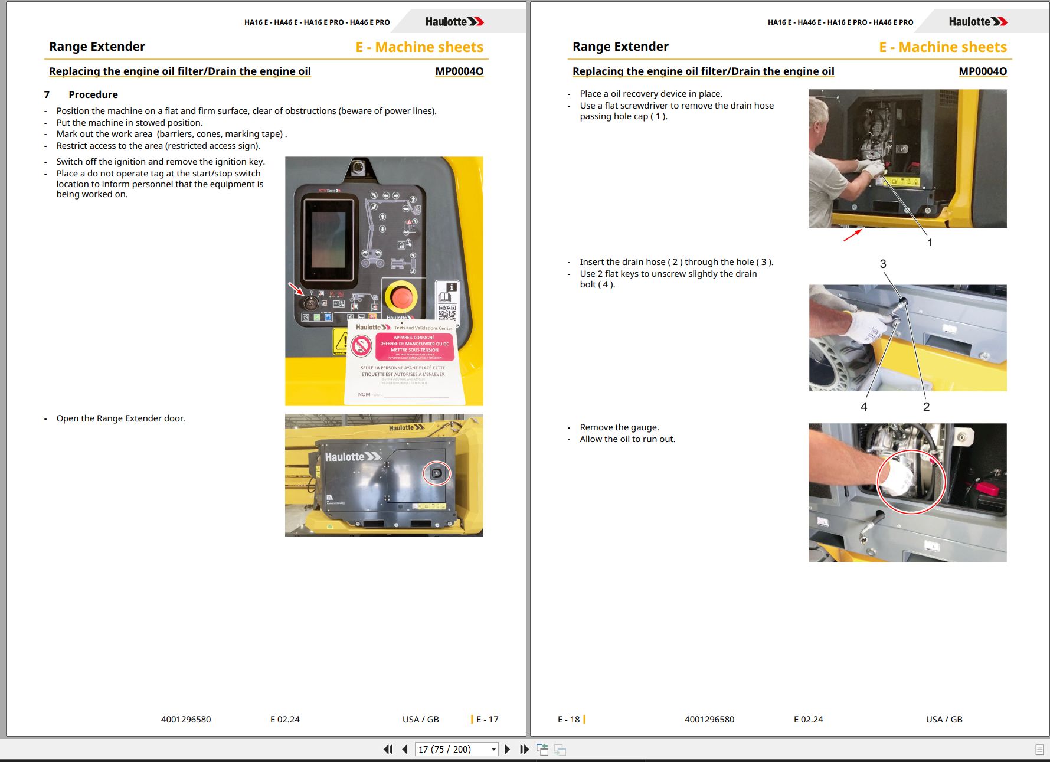Viewport: 1050px width, 762px height.
Task: Go to next view
Action: [x=560, y=750]
